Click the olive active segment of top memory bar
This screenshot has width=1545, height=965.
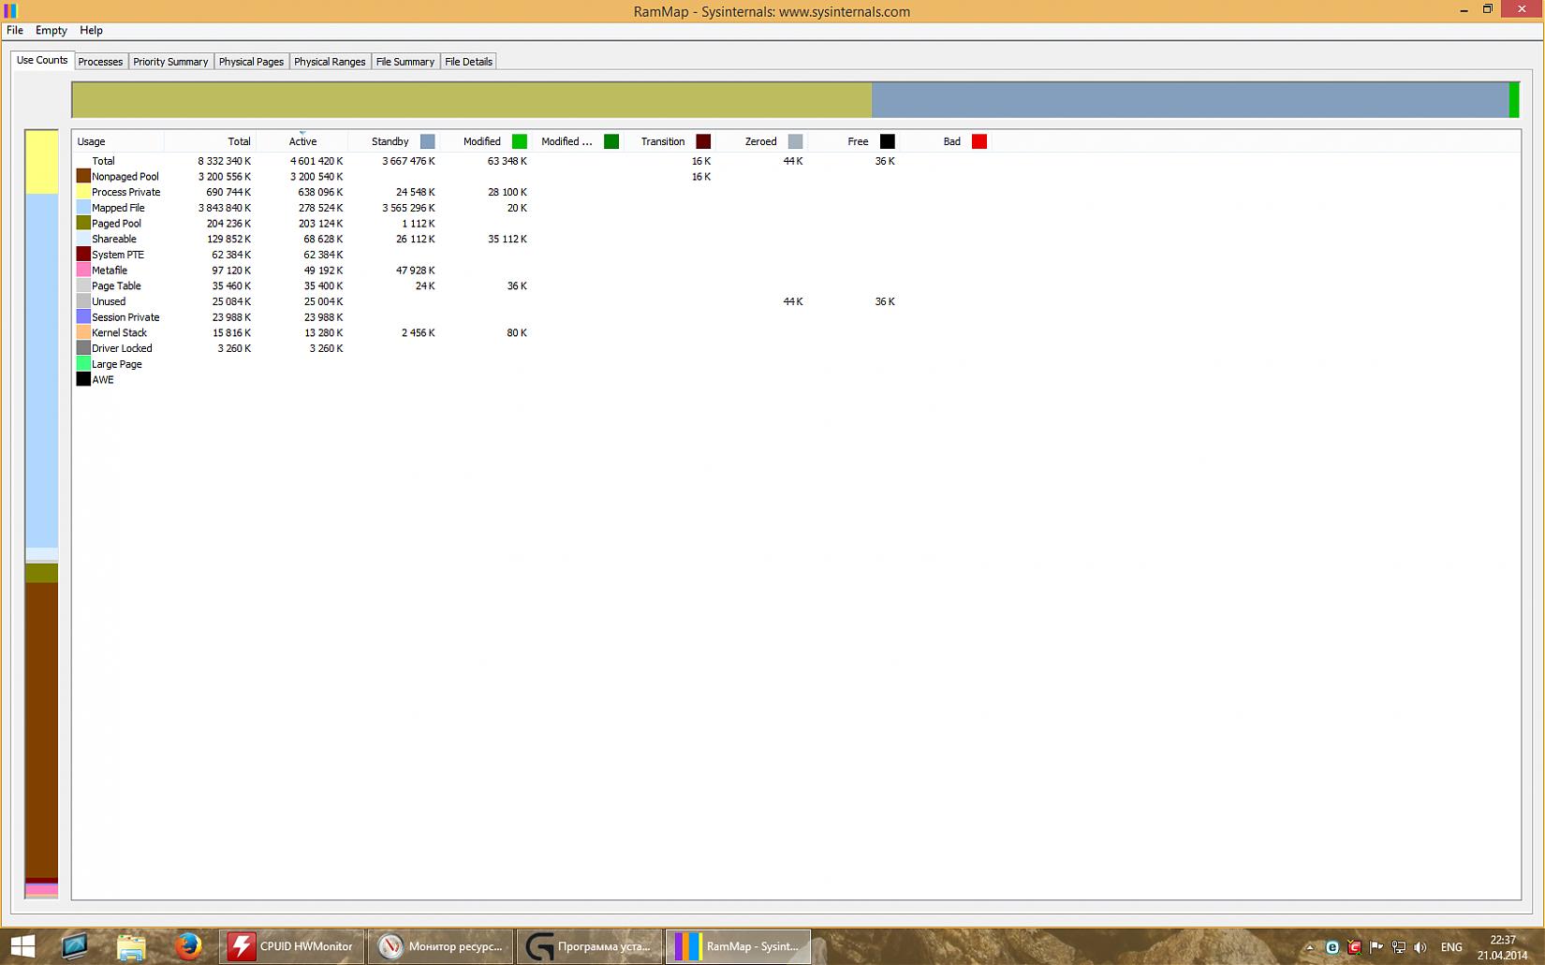pyautogui.click(x=472, y=100)
